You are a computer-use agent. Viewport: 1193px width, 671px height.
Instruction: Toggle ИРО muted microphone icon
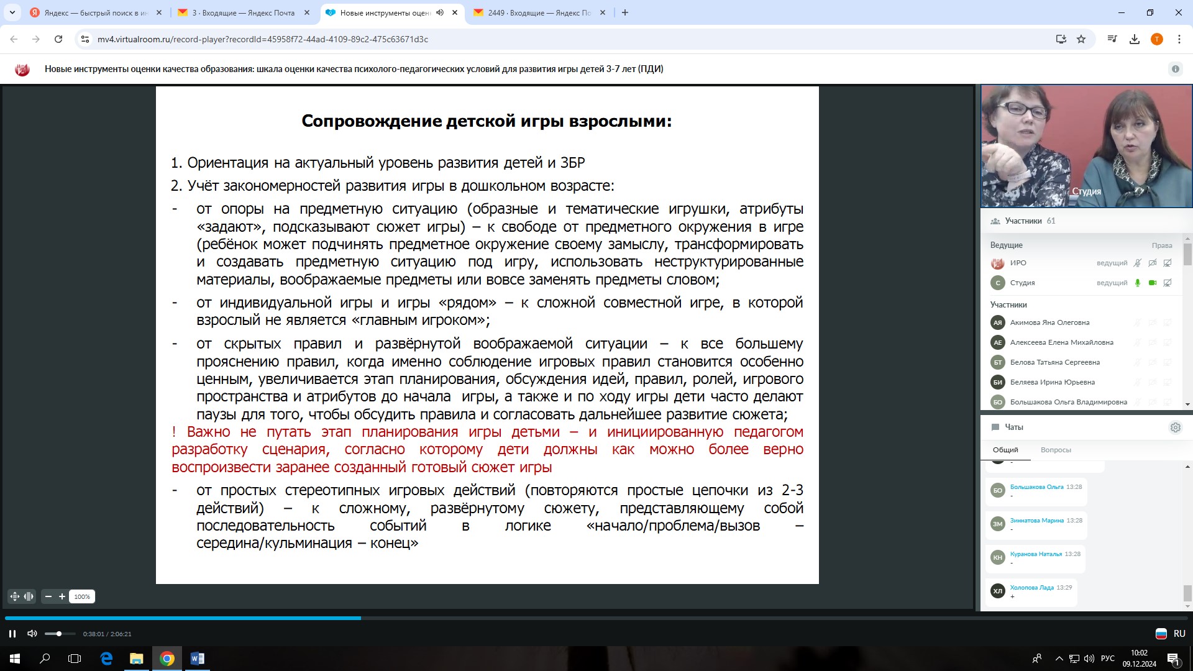pos(1138,263)
